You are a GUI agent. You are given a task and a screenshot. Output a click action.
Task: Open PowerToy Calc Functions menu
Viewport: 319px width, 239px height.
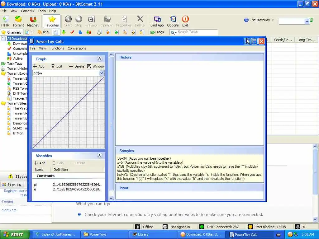pyautogui.click(x=57, y=48)
